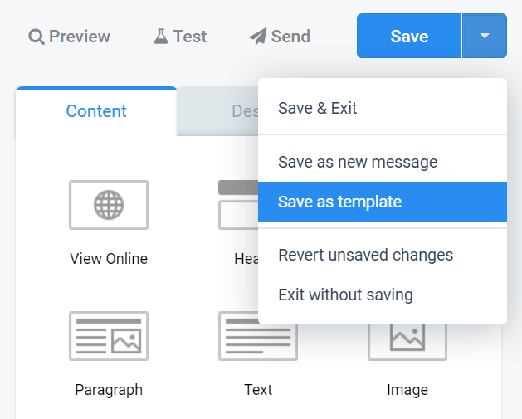Switch to the Content tab
Viewport: 522px width, 419px height.
point(96,111)
